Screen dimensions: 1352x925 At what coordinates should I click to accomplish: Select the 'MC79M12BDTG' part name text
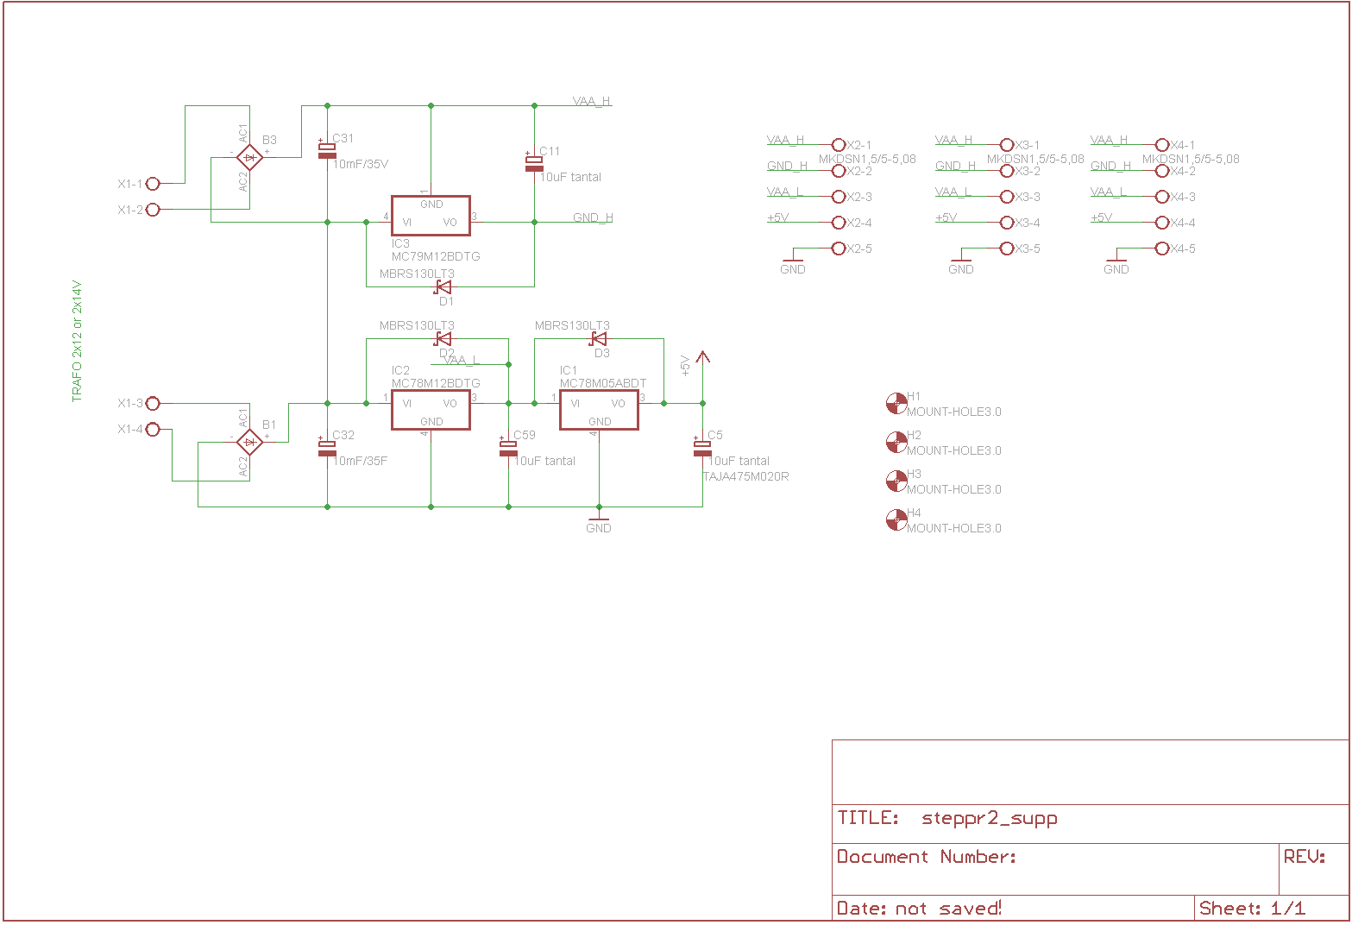(x=436, y=256)
